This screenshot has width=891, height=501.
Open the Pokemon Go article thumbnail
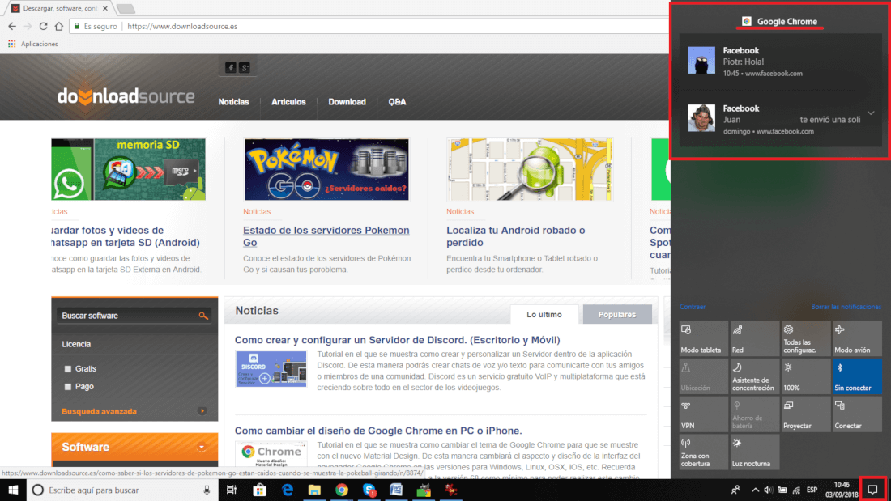click(x=326, y=169)
